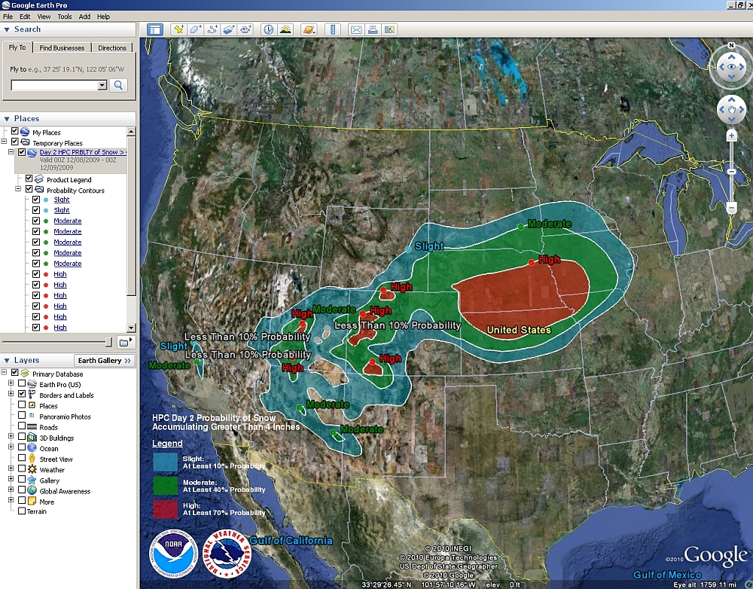Viewport: 753px width, 589px height.
Task: Toggle the sidebar panel toolbar icon
Action: pos(154,30)
